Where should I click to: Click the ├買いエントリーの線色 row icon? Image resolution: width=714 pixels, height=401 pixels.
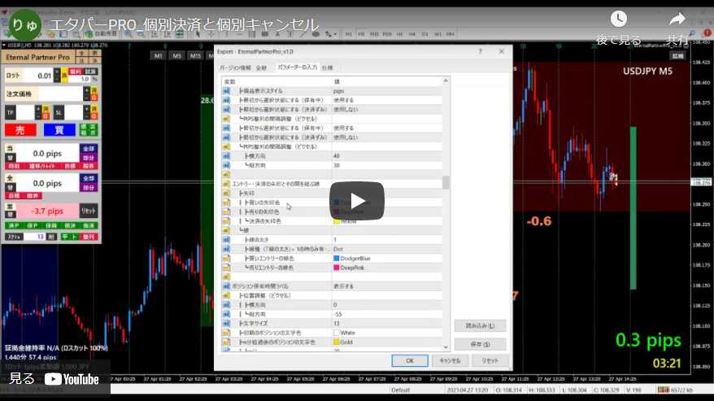coord(226,259)
